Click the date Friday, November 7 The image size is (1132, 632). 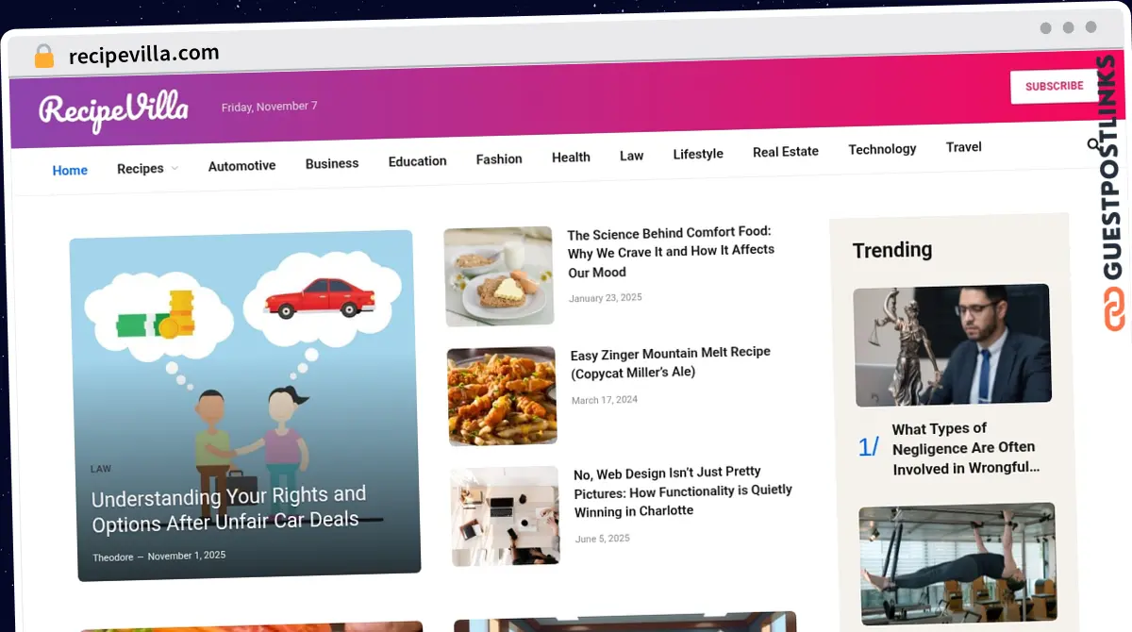click(x=269, y=107)
